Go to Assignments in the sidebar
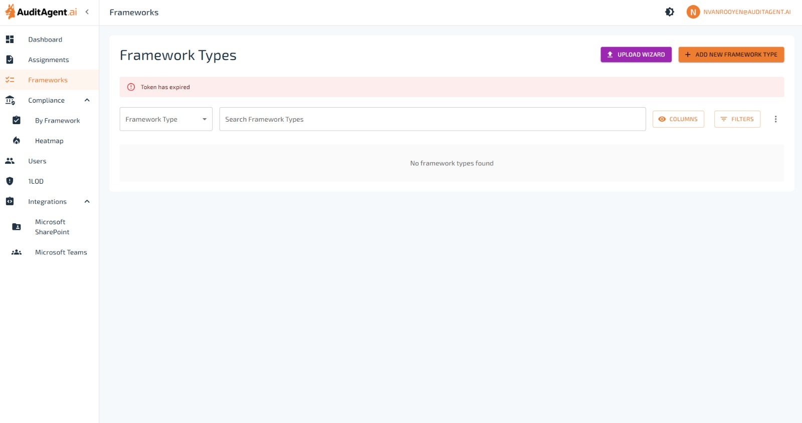The width and height of the screenshot is (802, 423). point(48,60)
